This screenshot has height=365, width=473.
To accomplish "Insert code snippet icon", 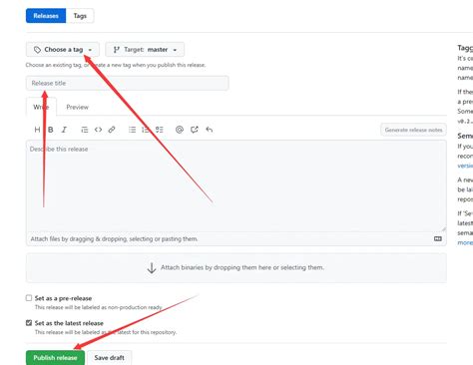I will (98, 130).
